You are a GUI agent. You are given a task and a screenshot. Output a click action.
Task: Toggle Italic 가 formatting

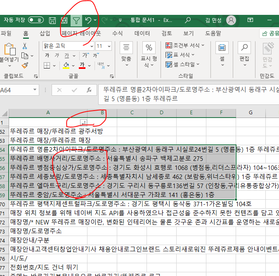[x=57, y=55]
